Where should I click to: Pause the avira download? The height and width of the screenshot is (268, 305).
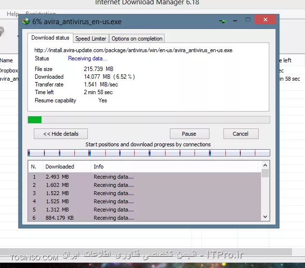tap(190, 134)
